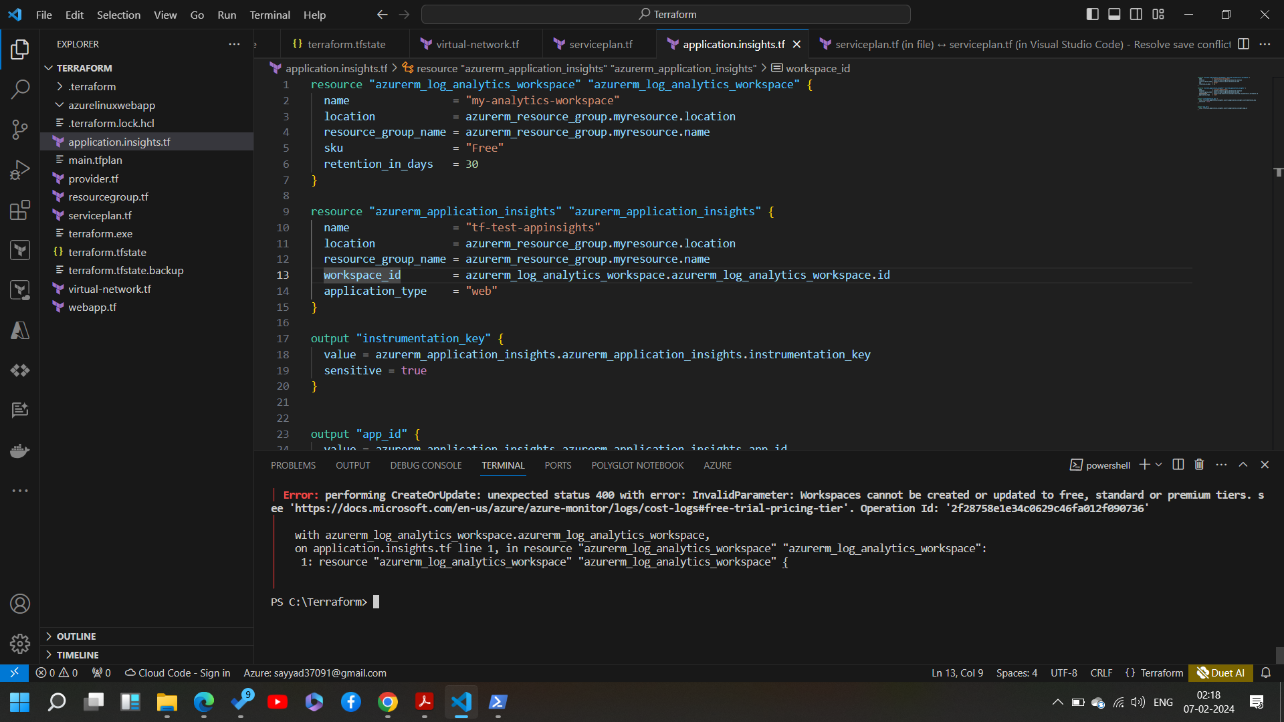Viewport: 1284px width, 722px height.
Task: Switch to the OUTPUT panel tab
Action: click(x=352, y=465)
